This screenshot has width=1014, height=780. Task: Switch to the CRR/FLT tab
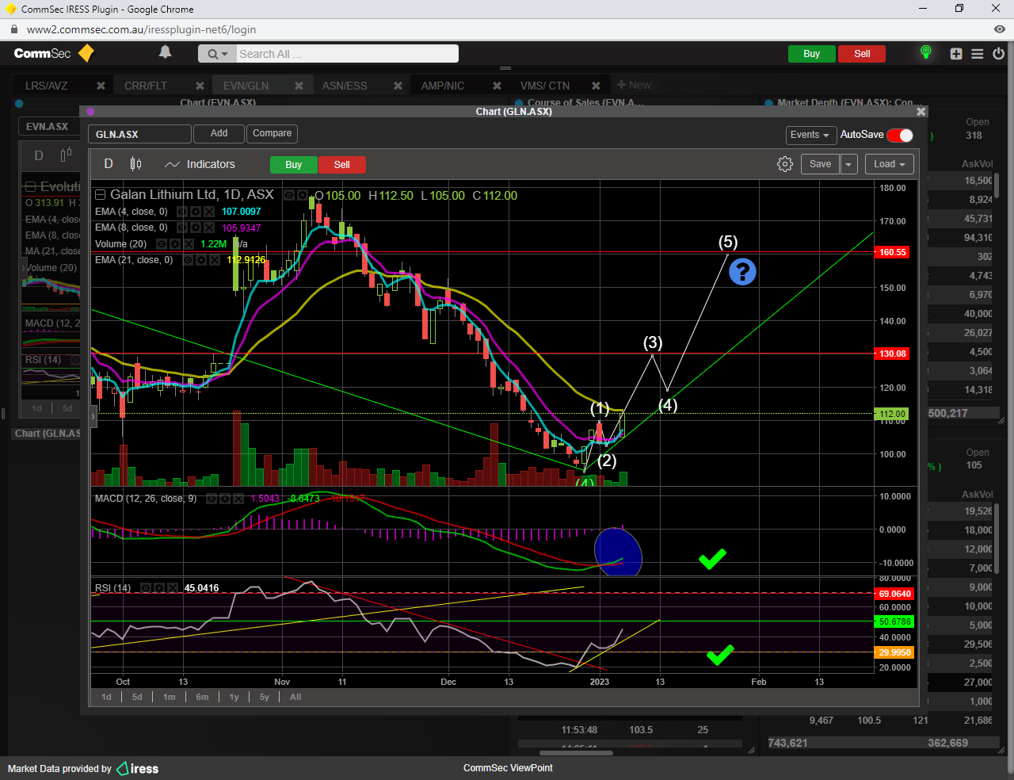coord(146,86)
